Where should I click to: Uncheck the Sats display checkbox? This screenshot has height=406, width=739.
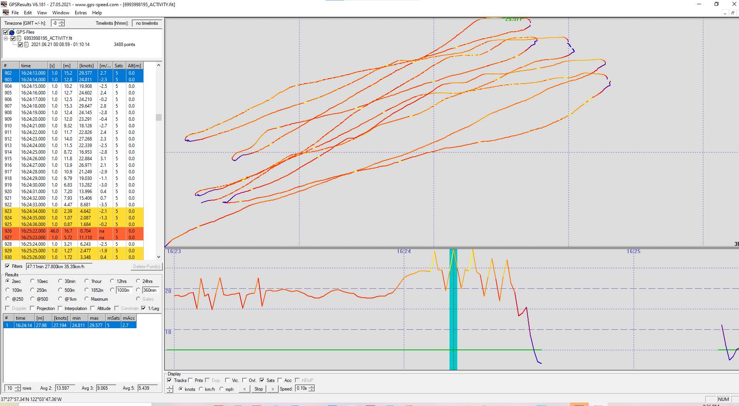pos(262,380)
